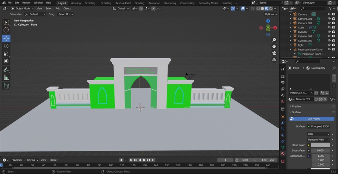Screen dimensions: 338x174
Task: Click the zoom magnifier icon in viewport
Action: click(x=274, y=40)
